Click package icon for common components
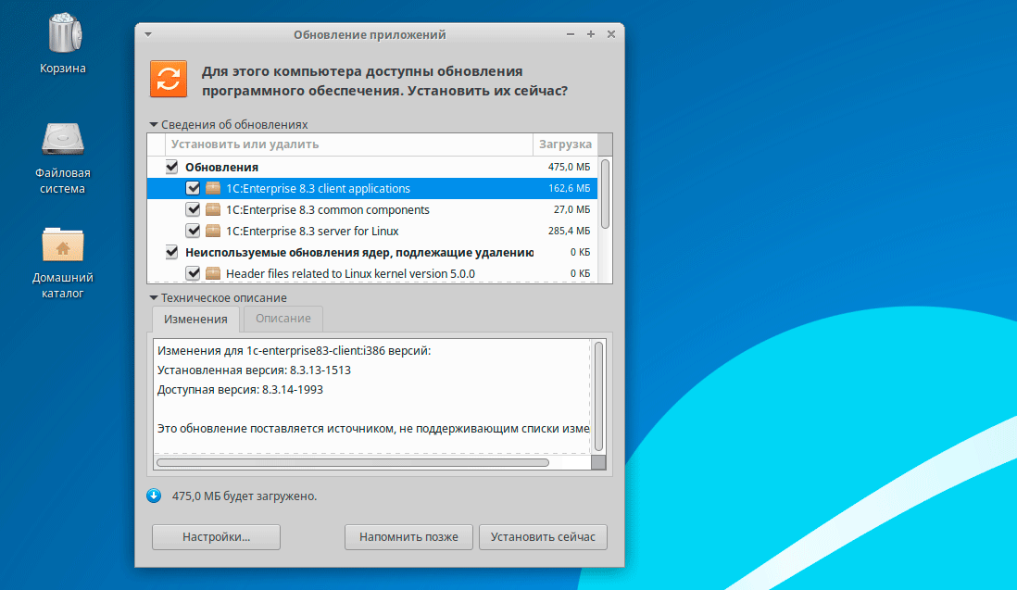1017x590 pixels. point(213,209)
